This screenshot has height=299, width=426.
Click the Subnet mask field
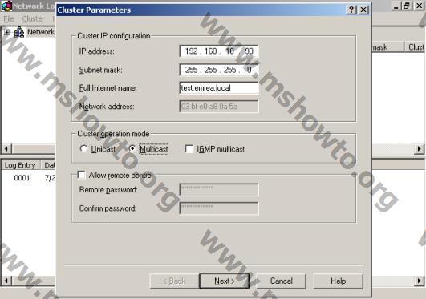tap(219, 70)
